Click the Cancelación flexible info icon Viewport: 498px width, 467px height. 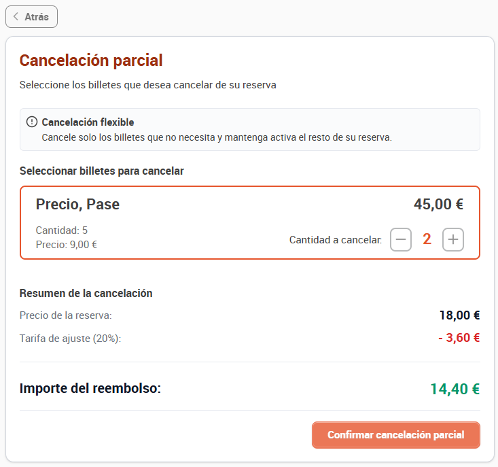coord(32,122)
